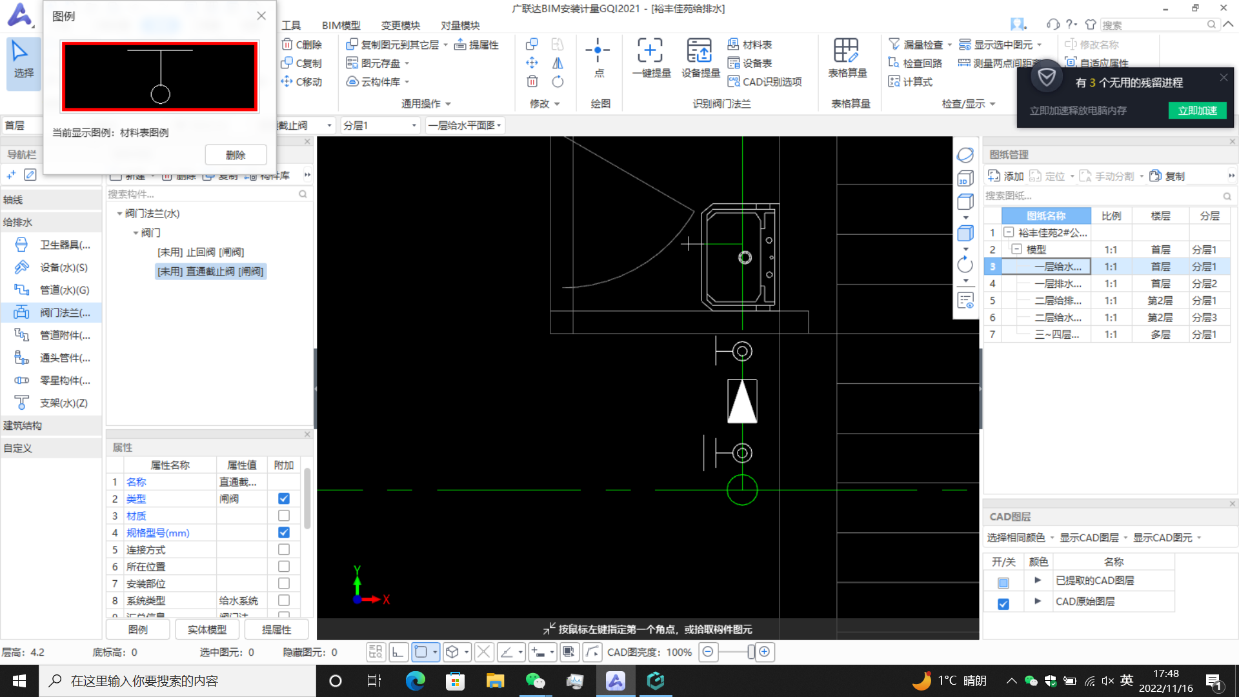Toggle 已提取的CAD图层 checkbox
Image resolution: width=1239 pixels, height=697 pixels.
point(1003,583)
